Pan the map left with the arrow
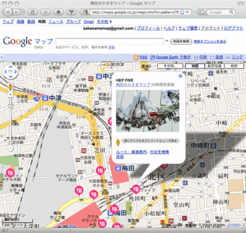Image resolution: width=246 pixels, height=233 pixels. click(x=6, y=72)
